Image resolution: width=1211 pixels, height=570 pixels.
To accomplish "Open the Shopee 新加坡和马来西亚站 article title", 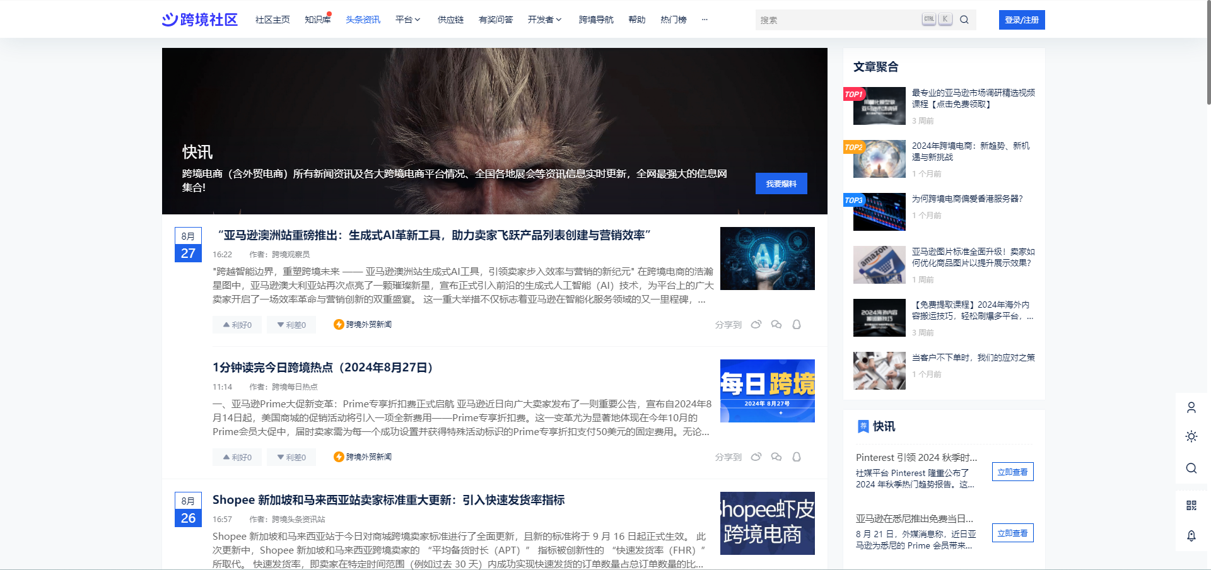I will 389,500.
